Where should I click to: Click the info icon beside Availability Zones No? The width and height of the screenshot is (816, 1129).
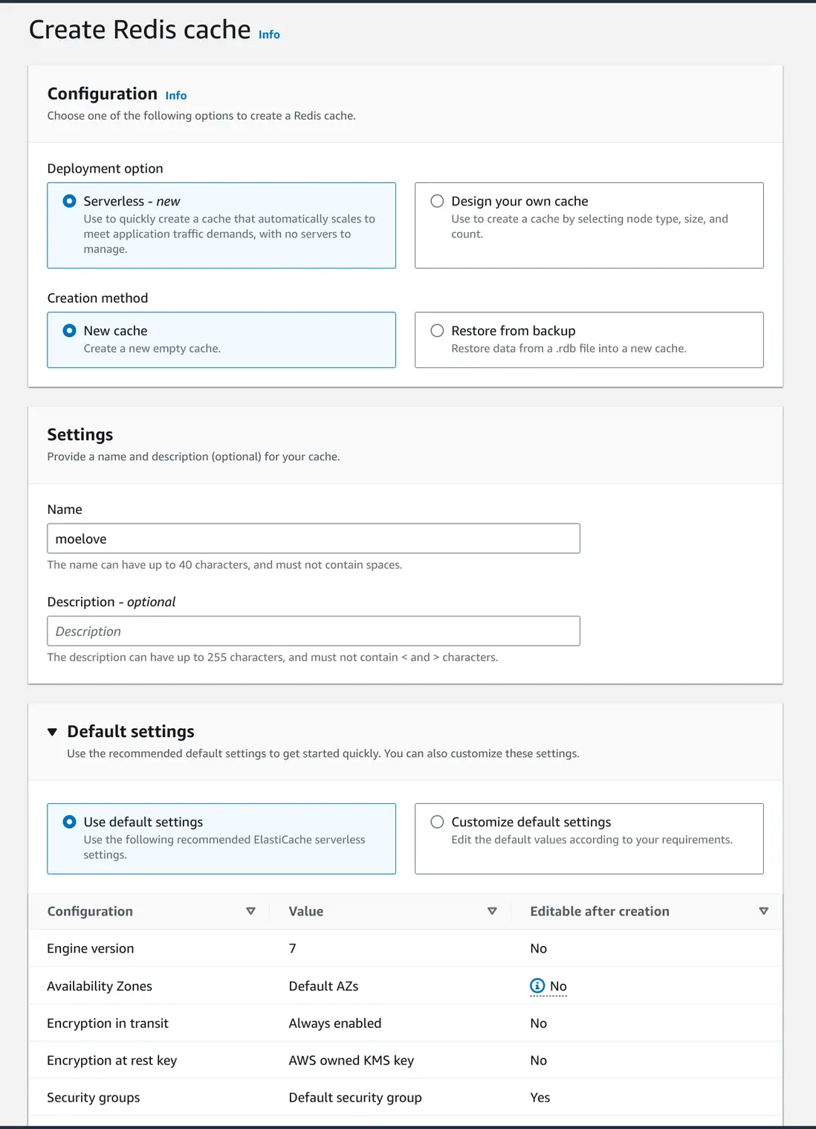[537, 985]
